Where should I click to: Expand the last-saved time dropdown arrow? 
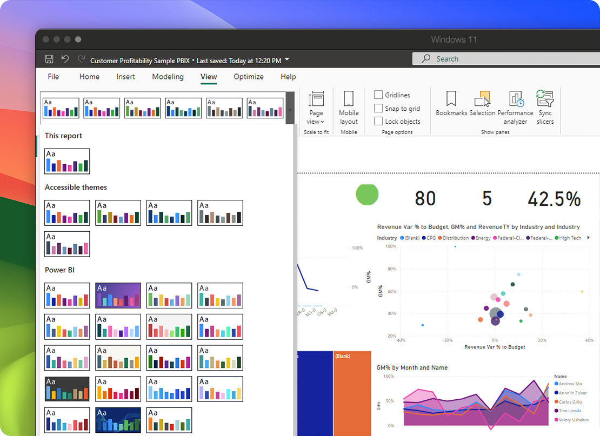(286, 59)
